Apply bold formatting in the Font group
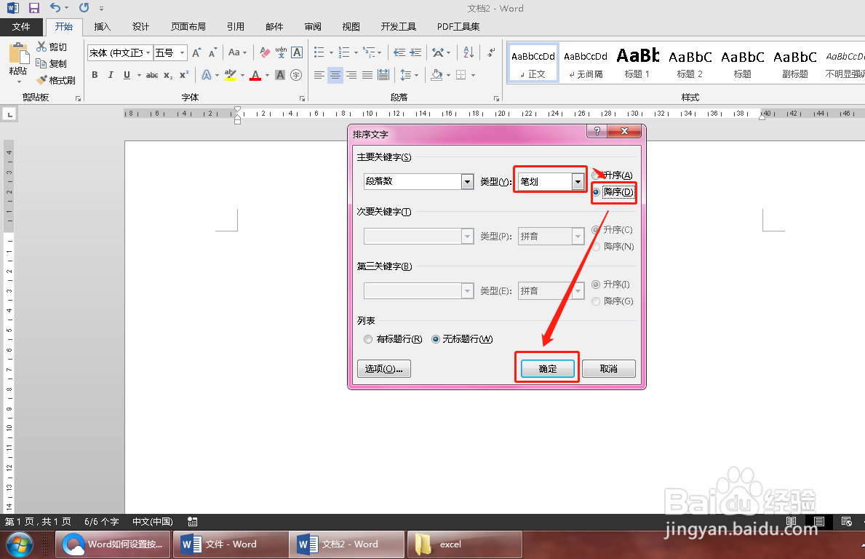 95,75
